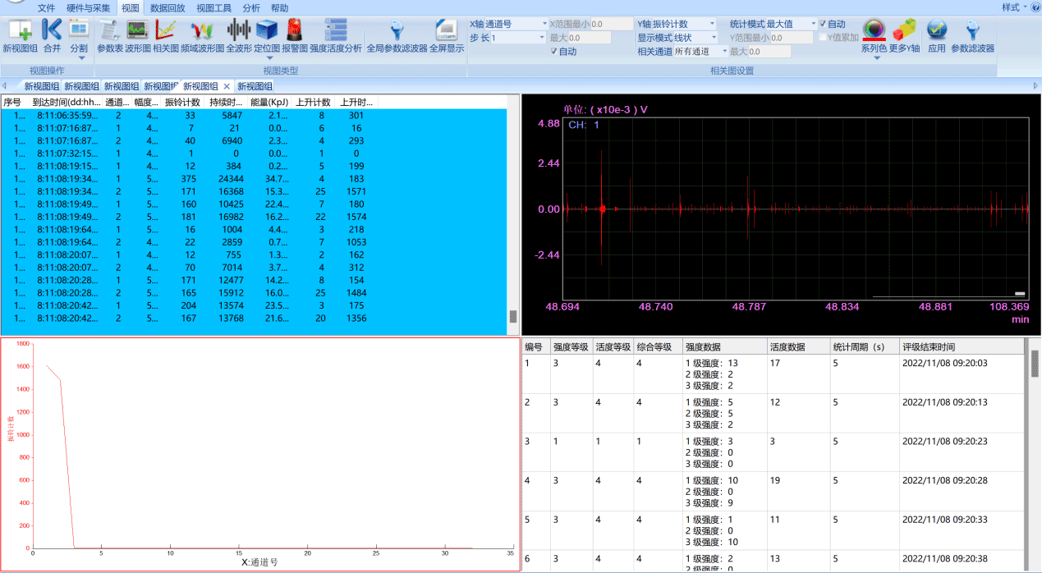1042x573 pixels.
Task: Open the 频域波形图 view
Action: coord(202,37)
